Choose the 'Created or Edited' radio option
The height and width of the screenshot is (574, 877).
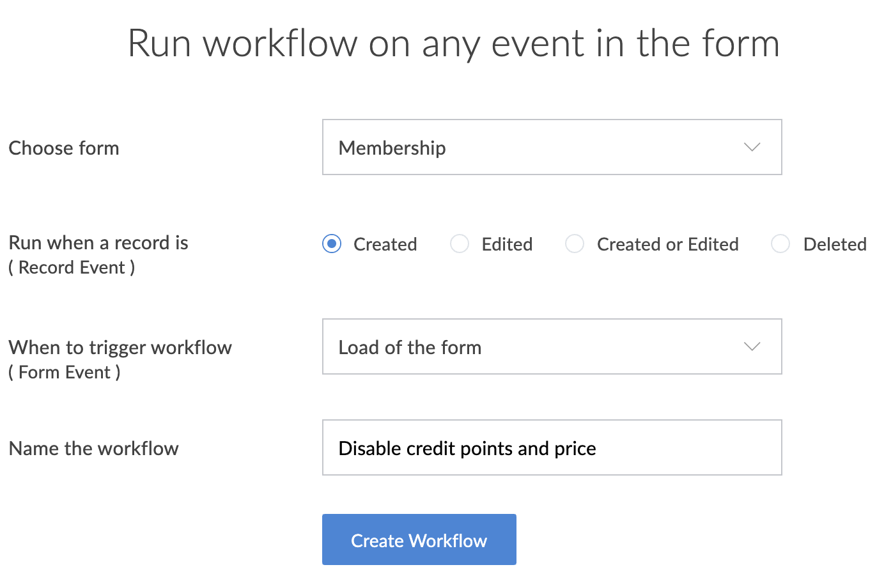point(575,244)
